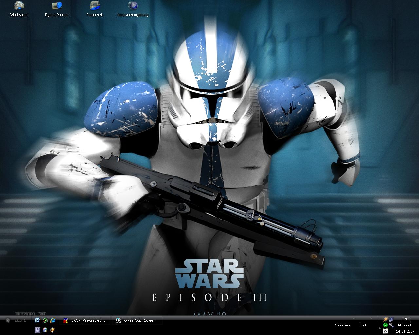Launch the show desktop quick launch icon
Viewport: 419px width, 335px height.
tap(37, 320)
